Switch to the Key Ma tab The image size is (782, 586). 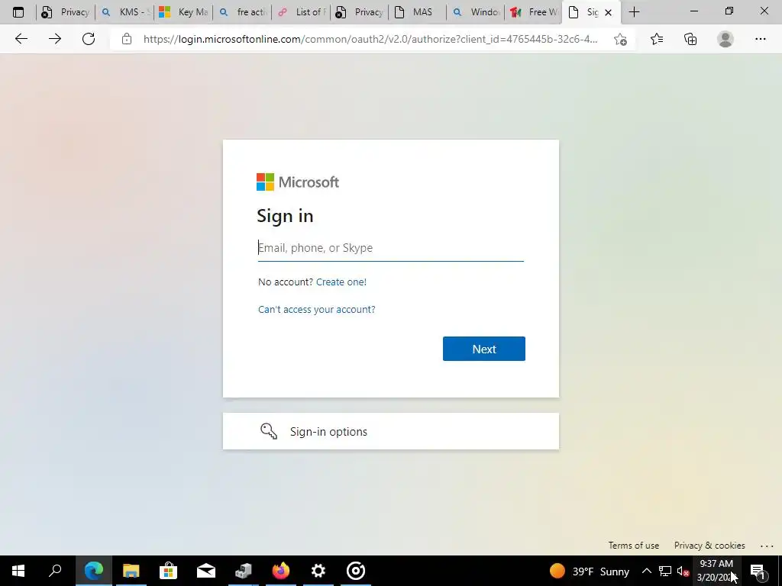tap(183, 12)
